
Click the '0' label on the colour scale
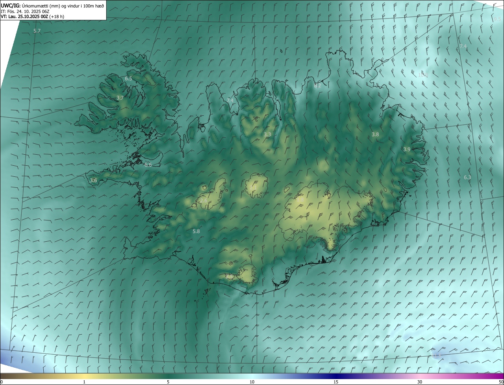(2, 382)
